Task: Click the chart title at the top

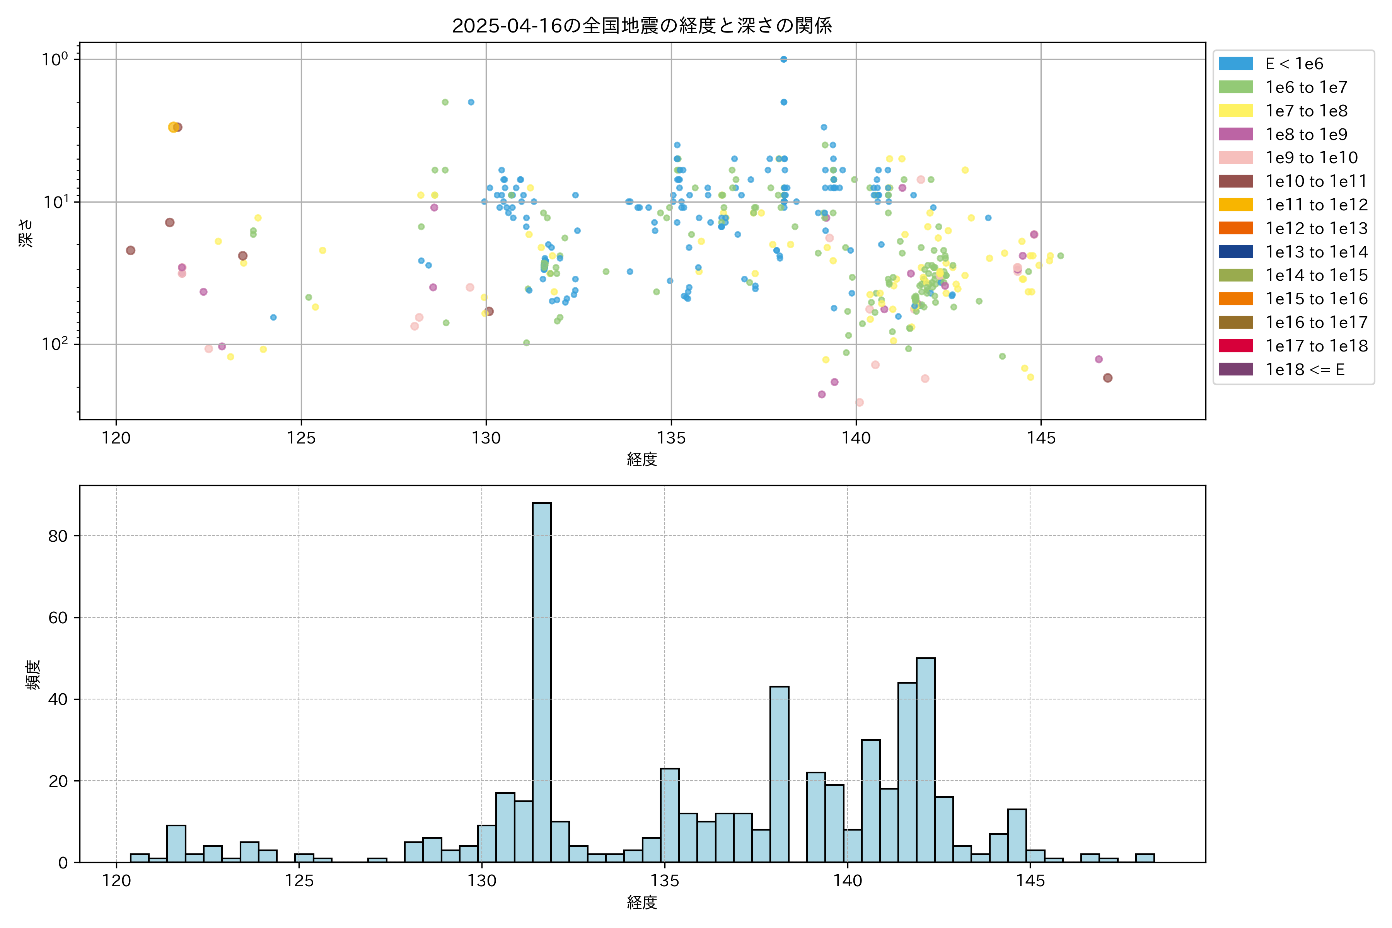Action: 642,26
